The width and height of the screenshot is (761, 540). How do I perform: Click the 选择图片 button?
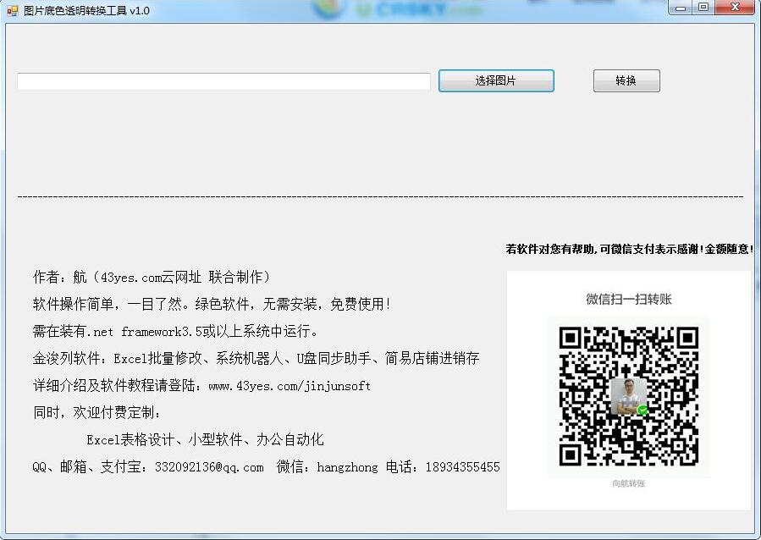coord(496,81)
